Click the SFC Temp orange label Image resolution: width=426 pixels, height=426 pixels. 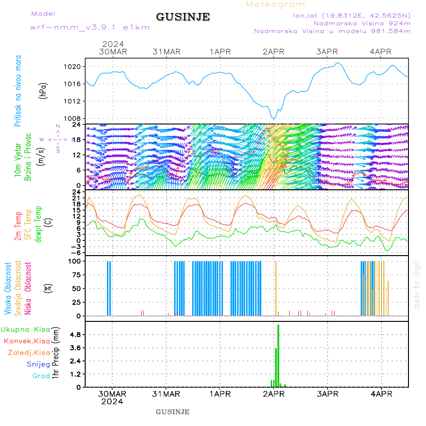pyautogui.click(x=28, y=224)
